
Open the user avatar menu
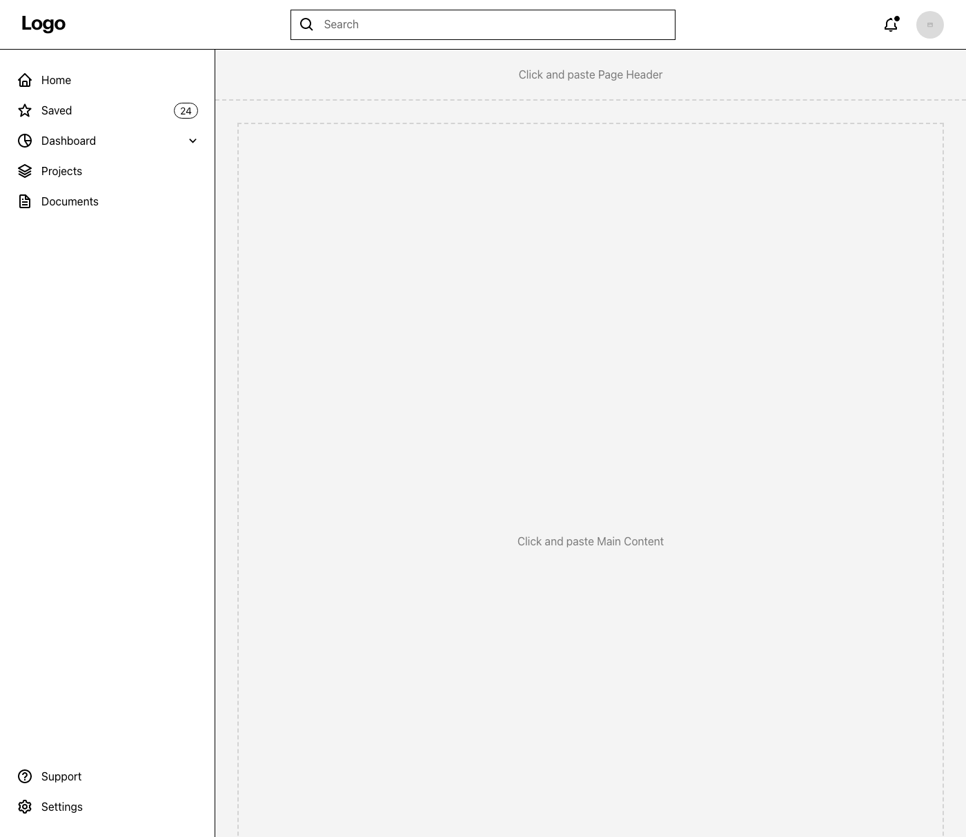click(930, 24)
